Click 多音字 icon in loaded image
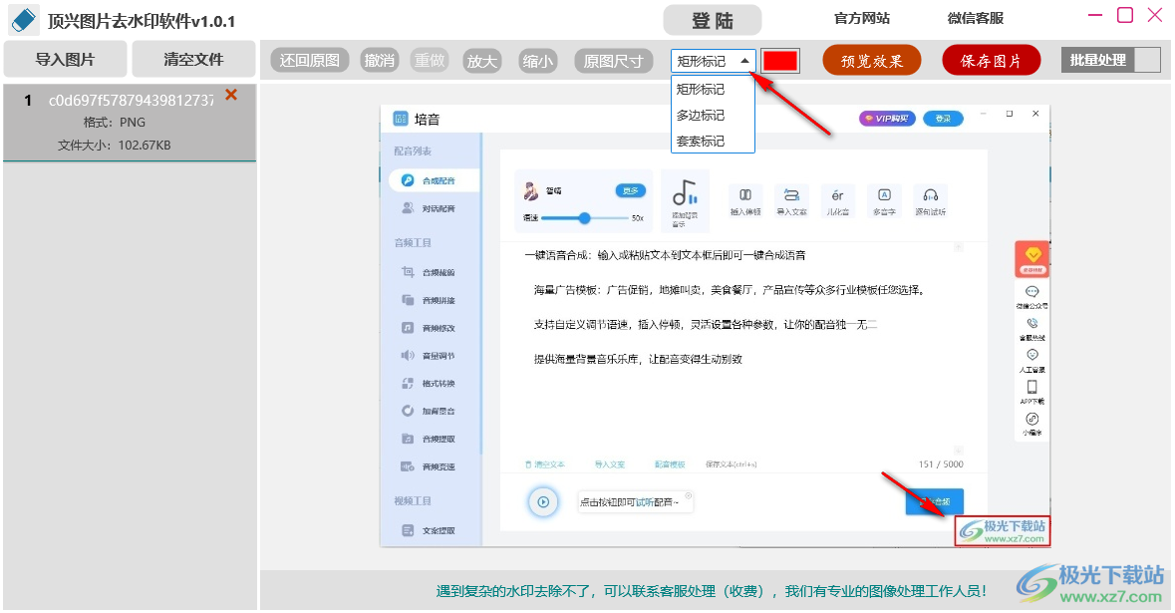 point(884,200)
